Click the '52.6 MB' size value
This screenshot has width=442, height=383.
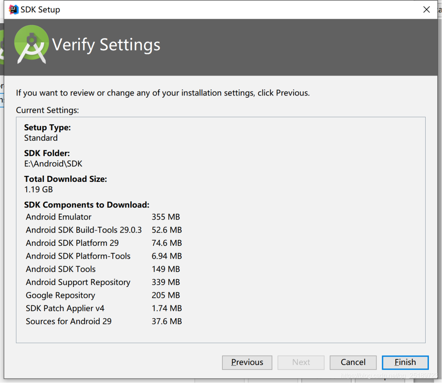pos(167,230)
